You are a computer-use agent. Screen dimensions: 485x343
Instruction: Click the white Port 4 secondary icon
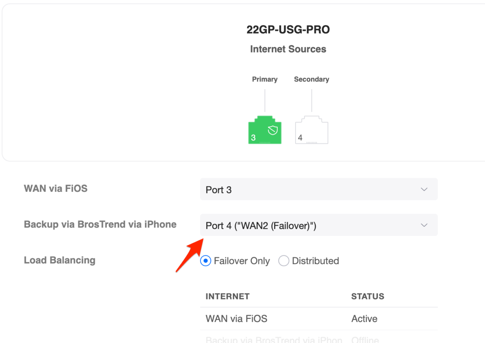[x=312, y=130]
